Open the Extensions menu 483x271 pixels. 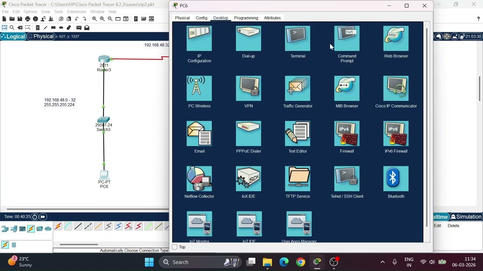[x=77, y=12]
